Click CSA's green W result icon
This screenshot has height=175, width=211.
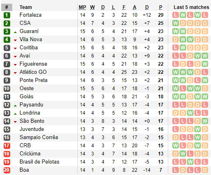[x=176, y=23]
